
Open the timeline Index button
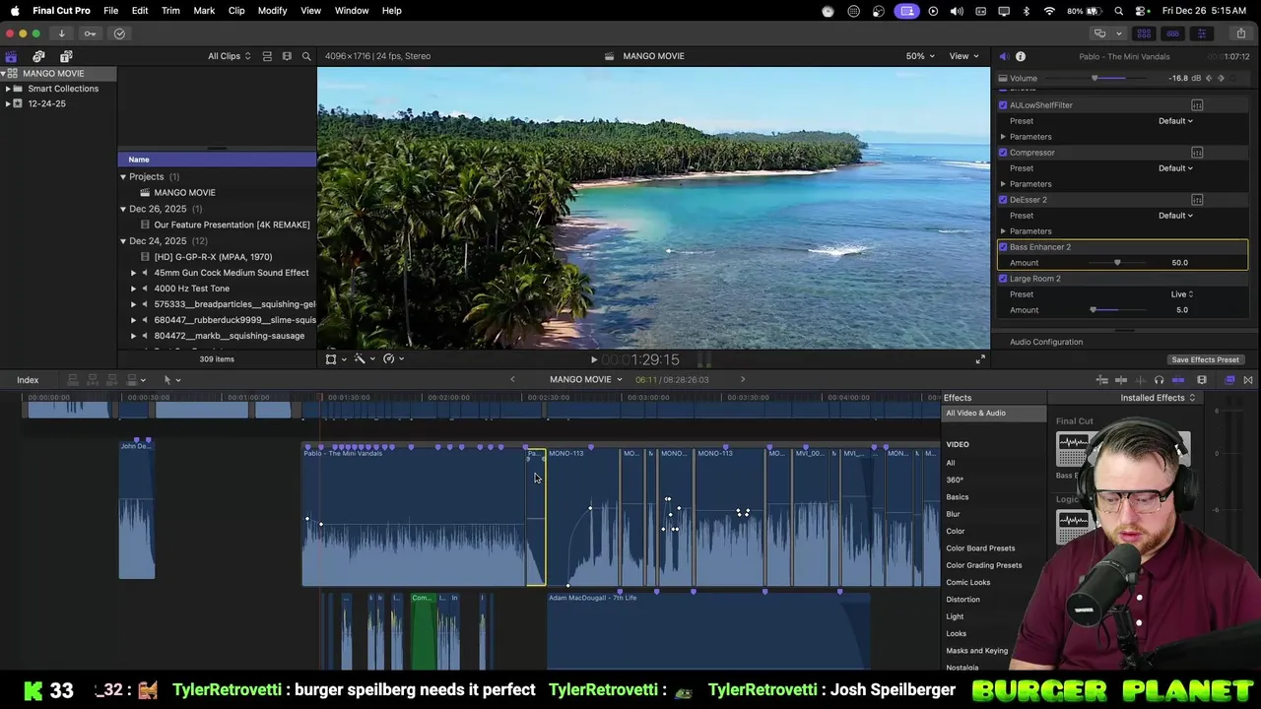[x=28, y=380]
